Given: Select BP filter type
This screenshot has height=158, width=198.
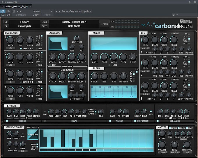Looking at the screenshot, I should coord(134,74).
